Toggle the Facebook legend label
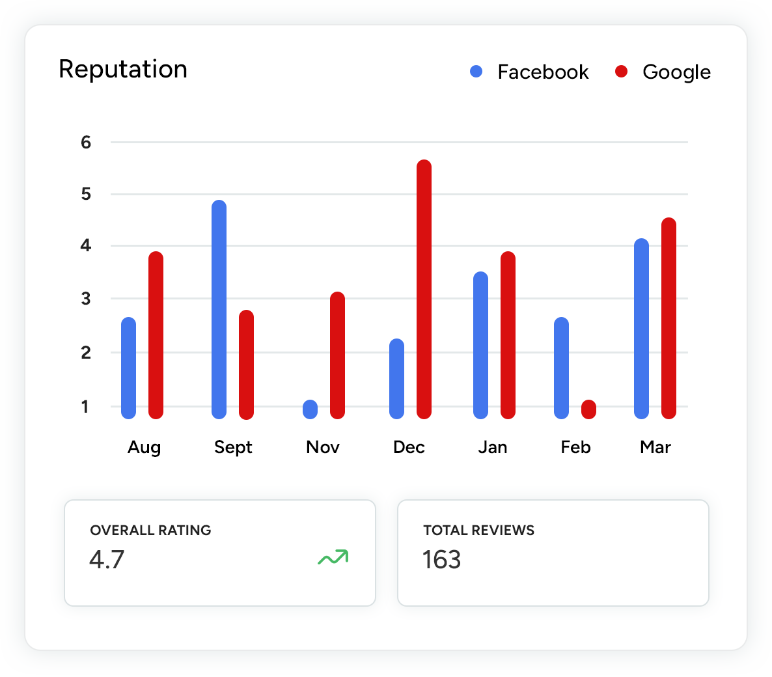Viewport: 772px width, 677px height. 543,72
